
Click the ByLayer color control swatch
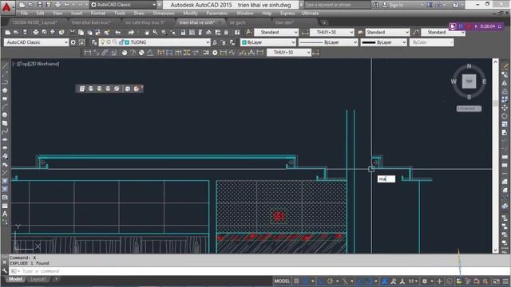[x=244, y=42]
